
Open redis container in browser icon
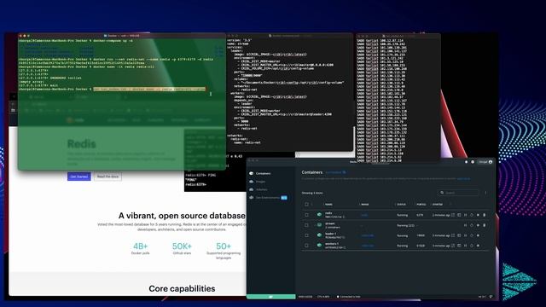pos(453,215)
